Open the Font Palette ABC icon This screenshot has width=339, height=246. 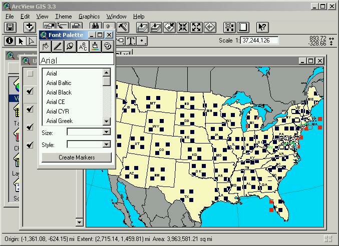tap(83, 46)
